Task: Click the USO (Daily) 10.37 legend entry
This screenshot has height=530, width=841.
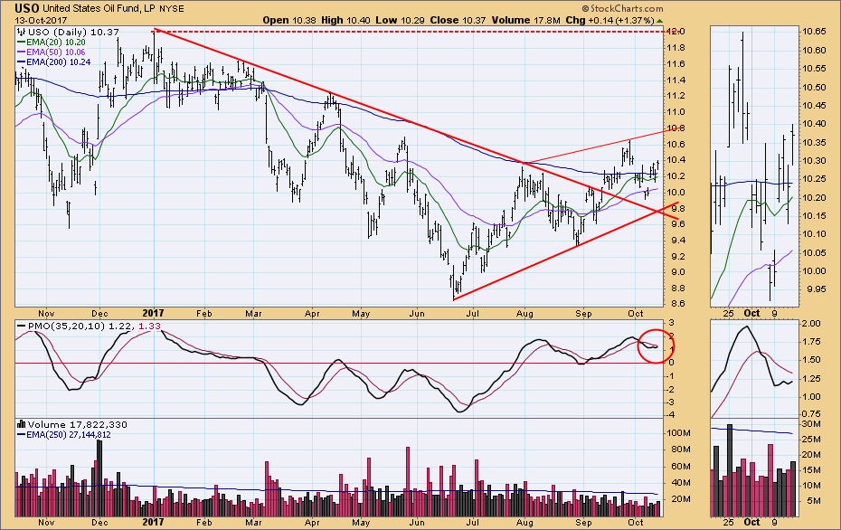Action: (73, 33)
